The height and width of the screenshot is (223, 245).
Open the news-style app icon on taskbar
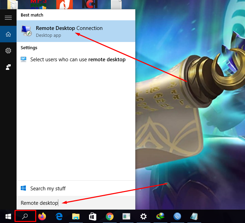tap(126, 216)
